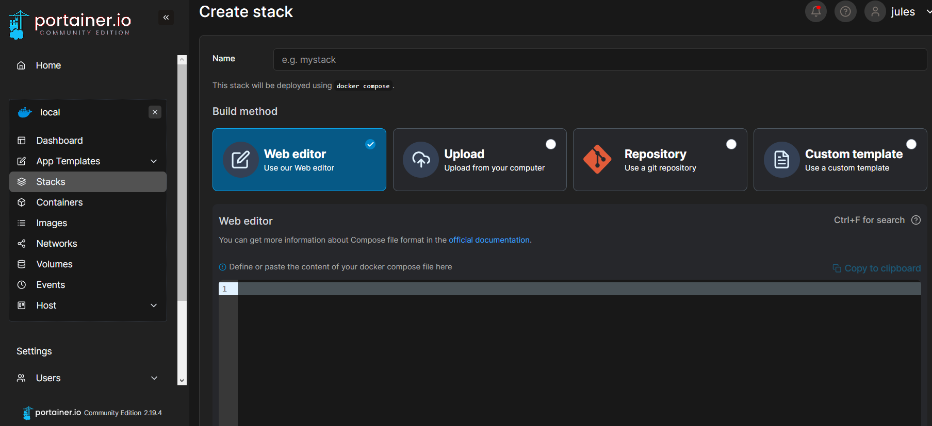This screenshot has width=932, height=426.
Task: Click the Portainer logo in the sidebar
Action: [x=70, y=24]
